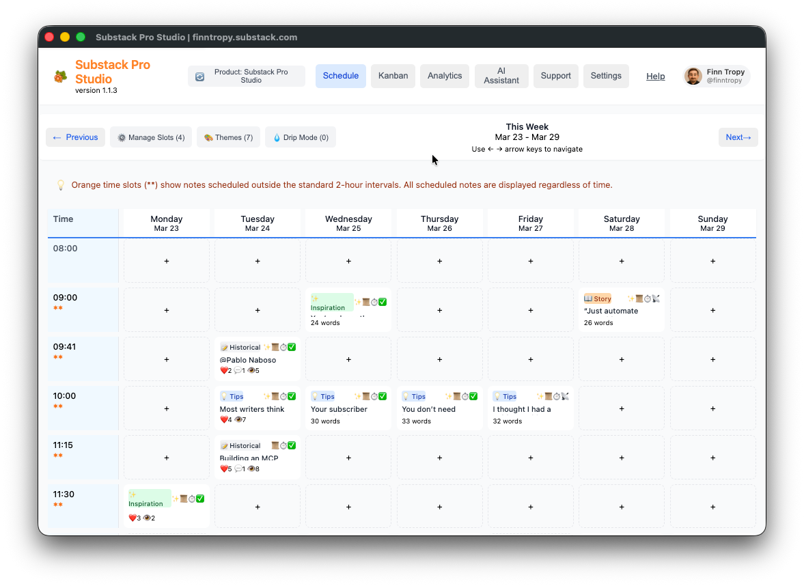Open the Support tab

pyautogui.click(x=555, y=76)
